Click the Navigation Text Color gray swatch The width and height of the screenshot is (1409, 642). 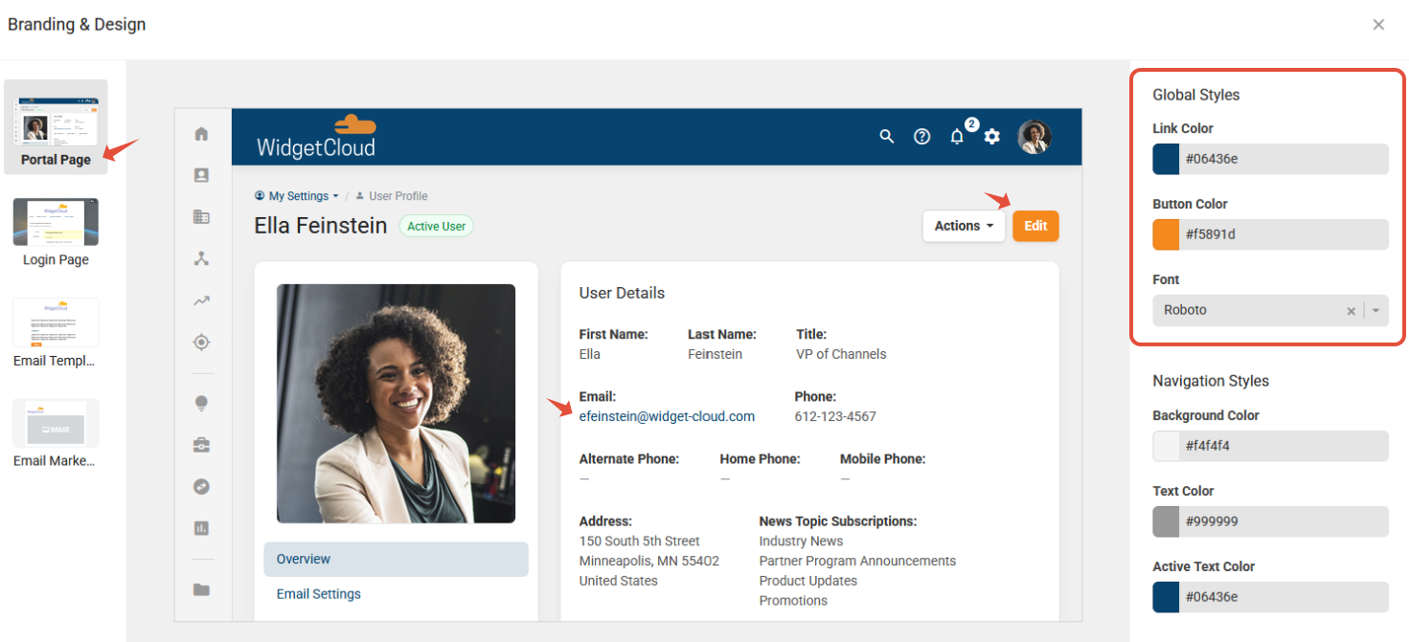(x=1166, y=521)
